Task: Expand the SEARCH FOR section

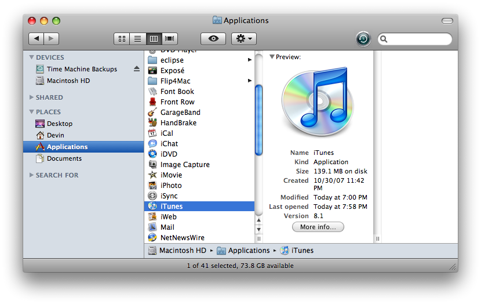Action: (32, 175)
